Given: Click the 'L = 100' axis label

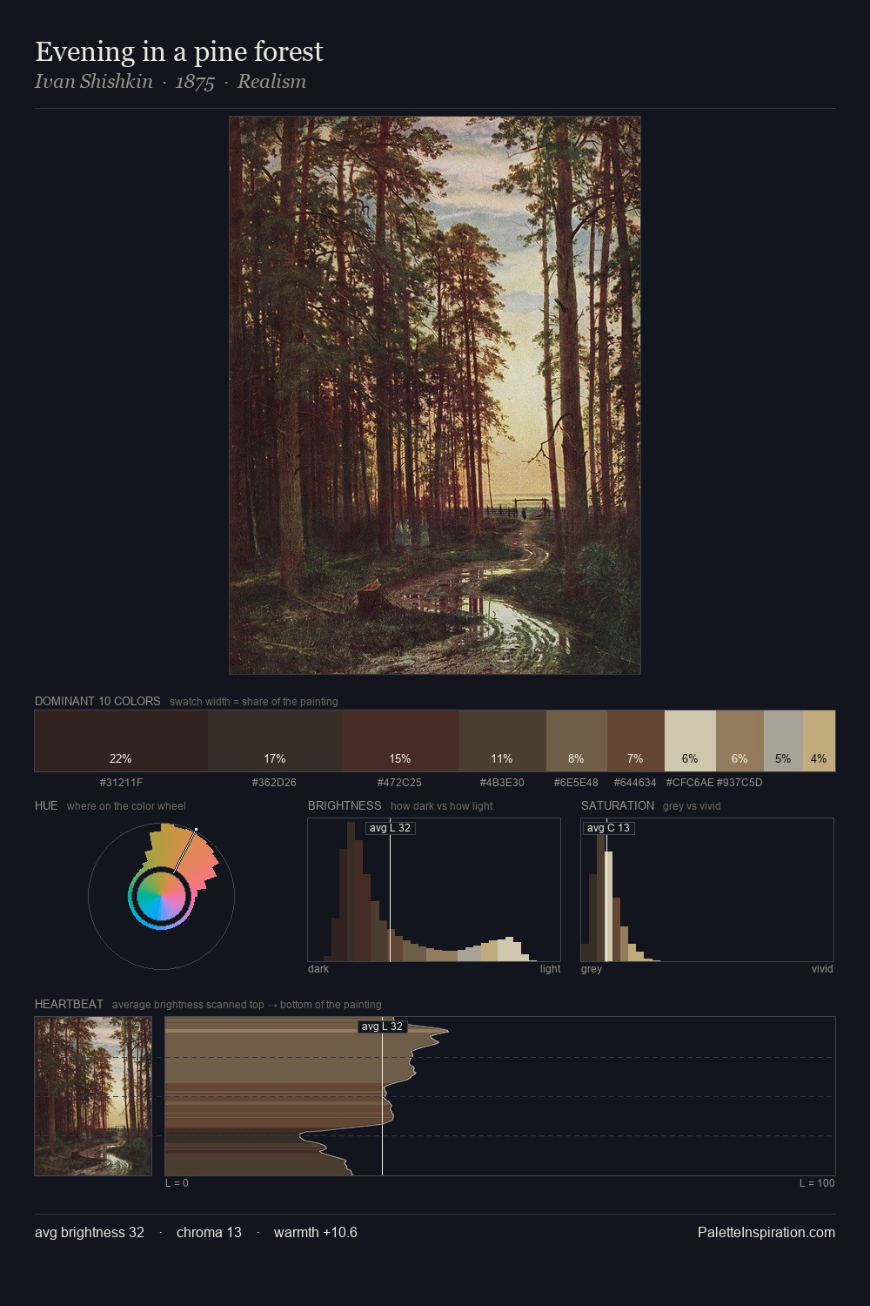Looking at the screenshot, I should pos(817,1183).
